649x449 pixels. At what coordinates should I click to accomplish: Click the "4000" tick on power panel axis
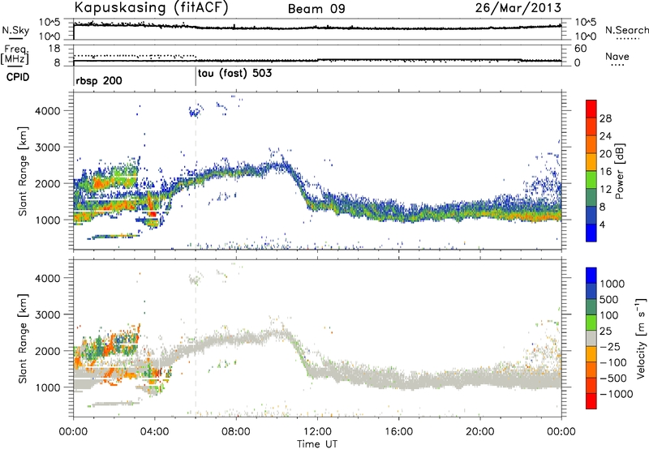[47, 111]
